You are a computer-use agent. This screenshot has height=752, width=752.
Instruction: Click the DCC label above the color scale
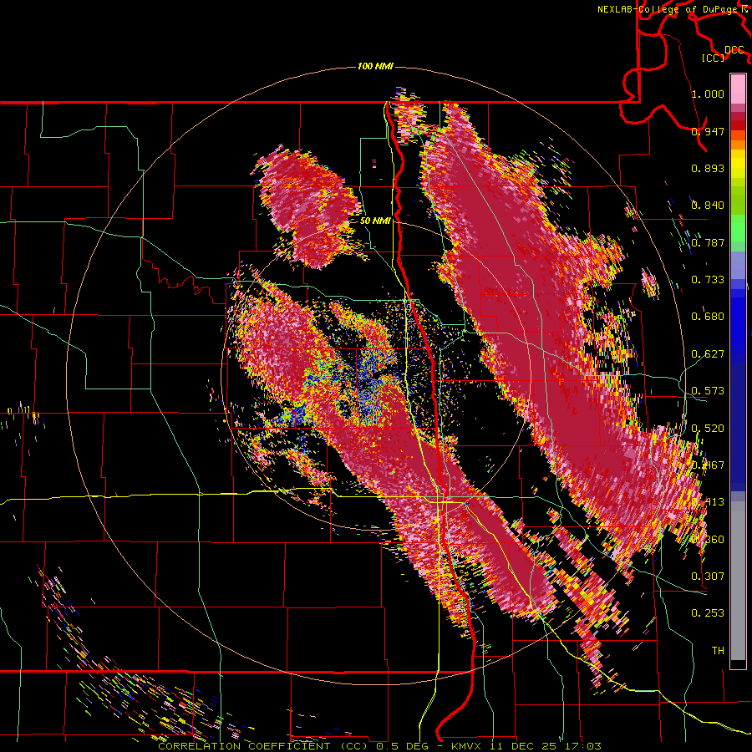734,50
